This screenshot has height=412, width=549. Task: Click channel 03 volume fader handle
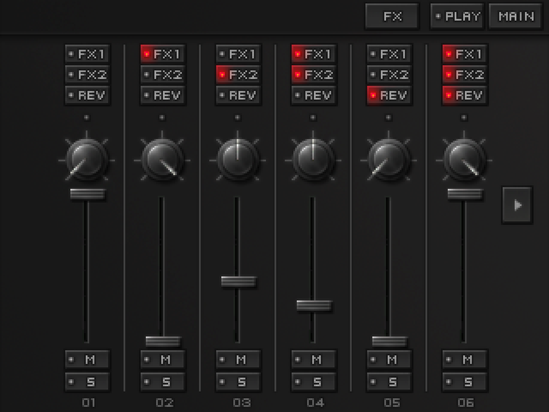coord(238,282)
